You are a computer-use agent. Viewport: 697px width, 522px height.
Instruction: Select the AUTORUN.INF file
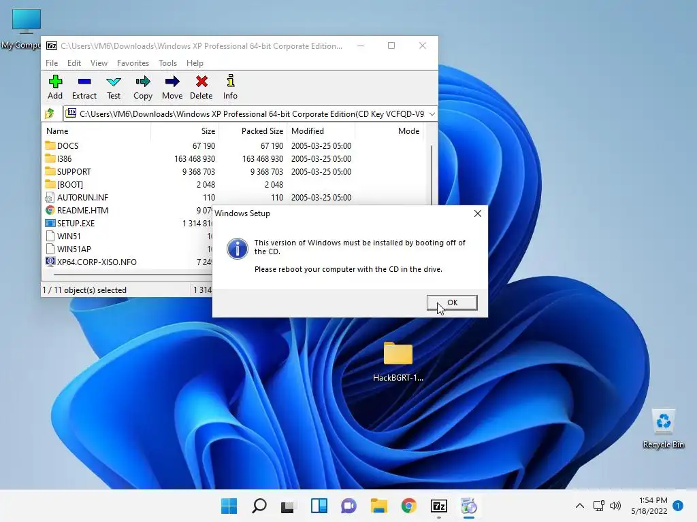(x=76, y=197)
